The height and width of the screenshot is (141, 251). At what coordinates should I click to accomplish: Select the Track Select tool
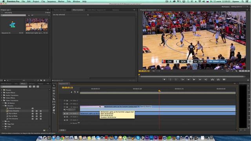pyautogui.click(x=54, y=88)
